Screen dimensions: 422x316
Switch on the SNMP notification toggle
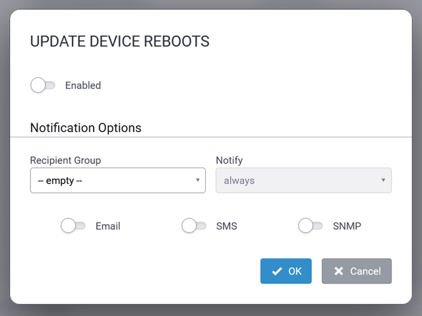click(310, 226)
